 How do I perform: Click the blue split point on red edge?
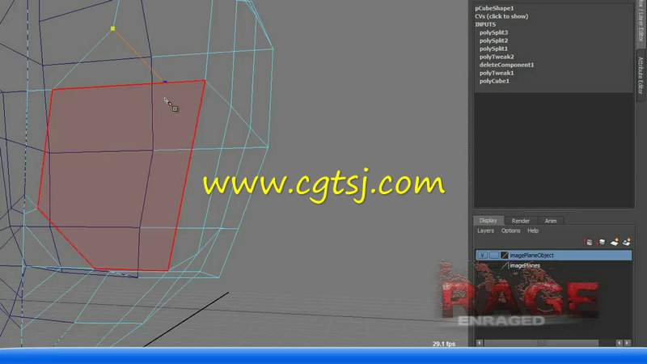[x=165, y=83]
